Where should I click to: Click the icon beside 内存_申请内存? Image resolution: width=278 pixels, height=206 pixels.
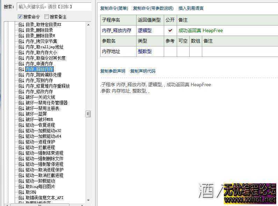click(x=21, y=64)
